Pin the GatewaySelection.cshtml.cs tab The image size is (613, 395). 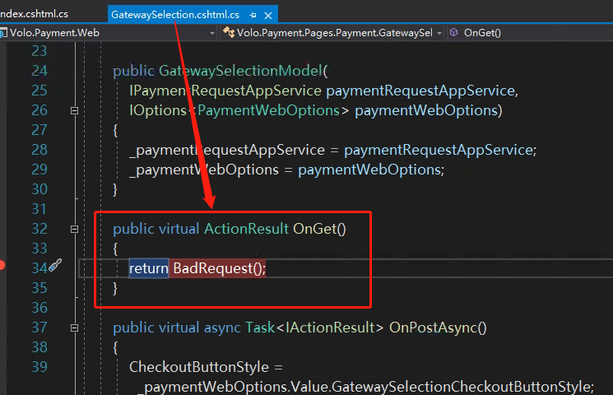point(253,15)
